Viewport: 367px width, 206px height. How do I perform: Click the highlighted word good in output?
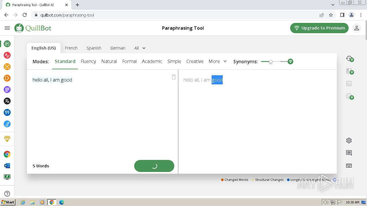pyautogui.click(x=217, y=80)
